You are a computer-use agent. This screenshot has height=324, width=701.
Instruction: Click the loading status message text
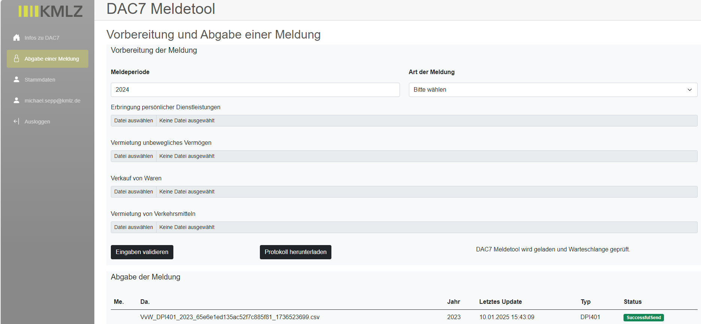click(x=553, y=250)
